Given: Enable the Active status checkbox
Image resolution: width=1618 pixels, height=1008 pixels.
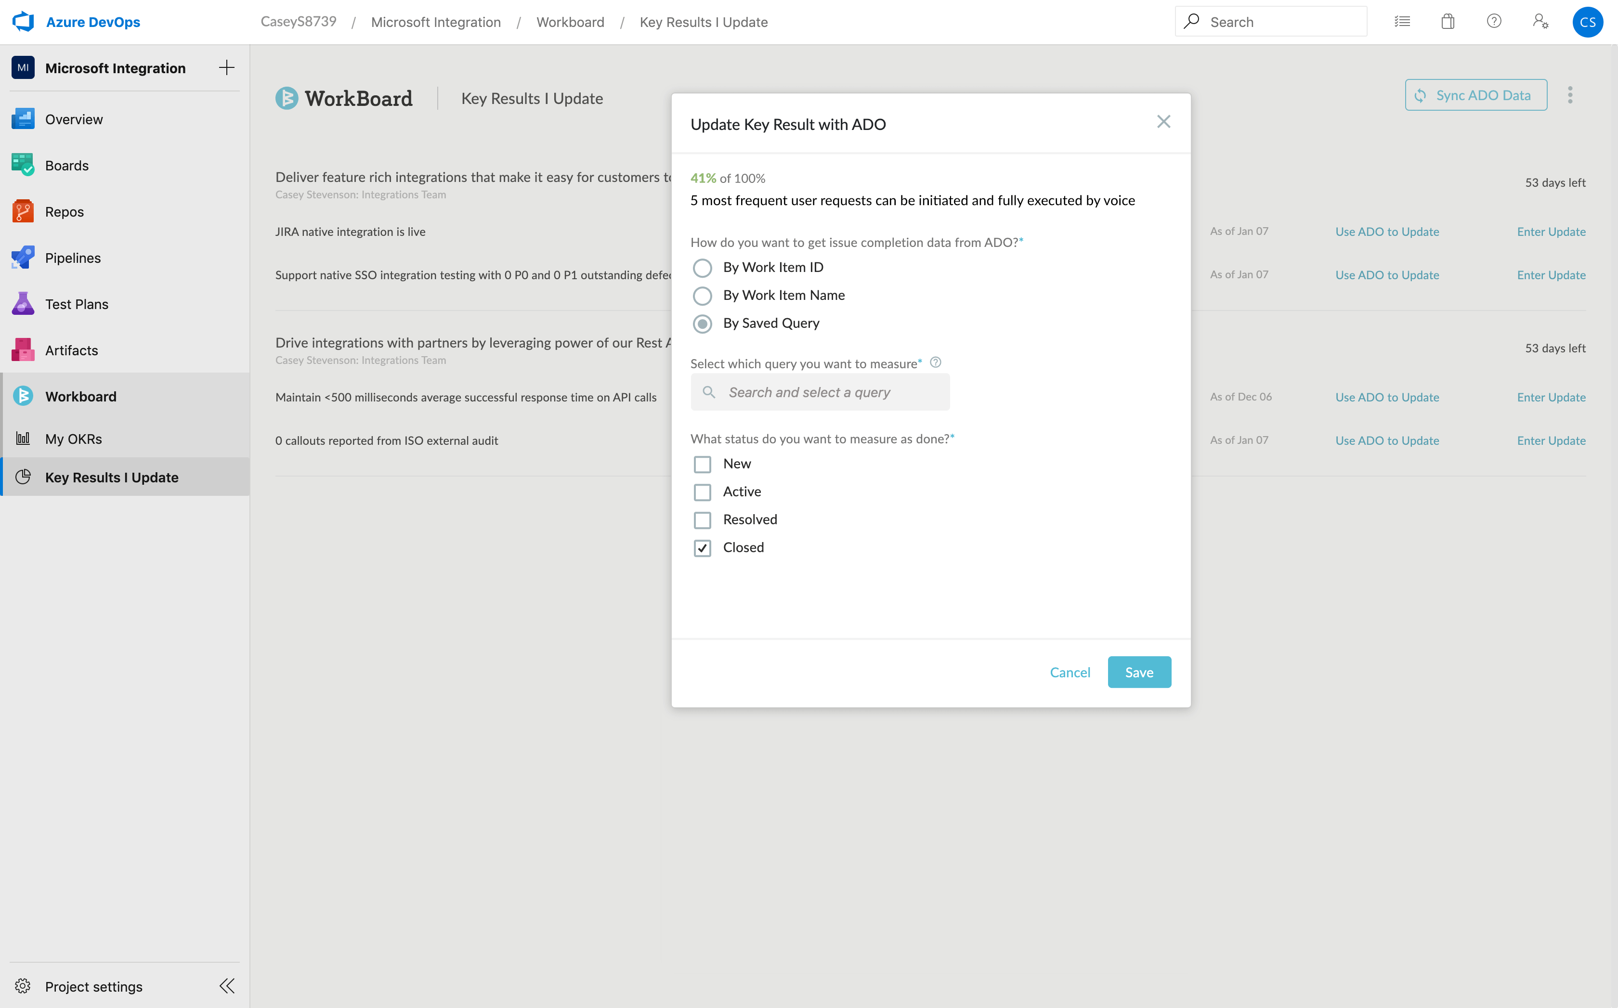Looking at the screenshot, I should coord(702,491).
